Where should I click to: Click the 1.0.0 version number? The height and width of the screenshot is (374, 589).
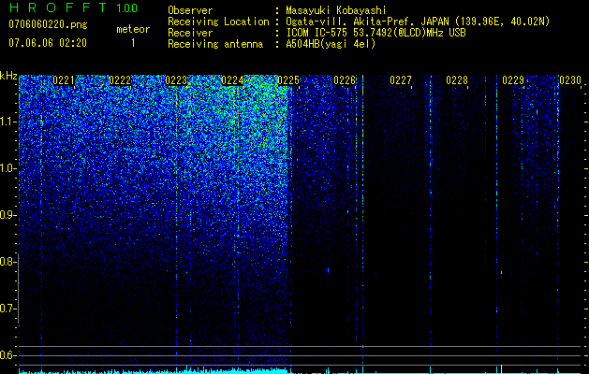(127, 7)
